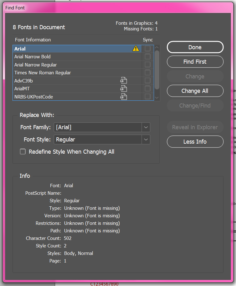Open the Font Family dropdown

point(146,127)
